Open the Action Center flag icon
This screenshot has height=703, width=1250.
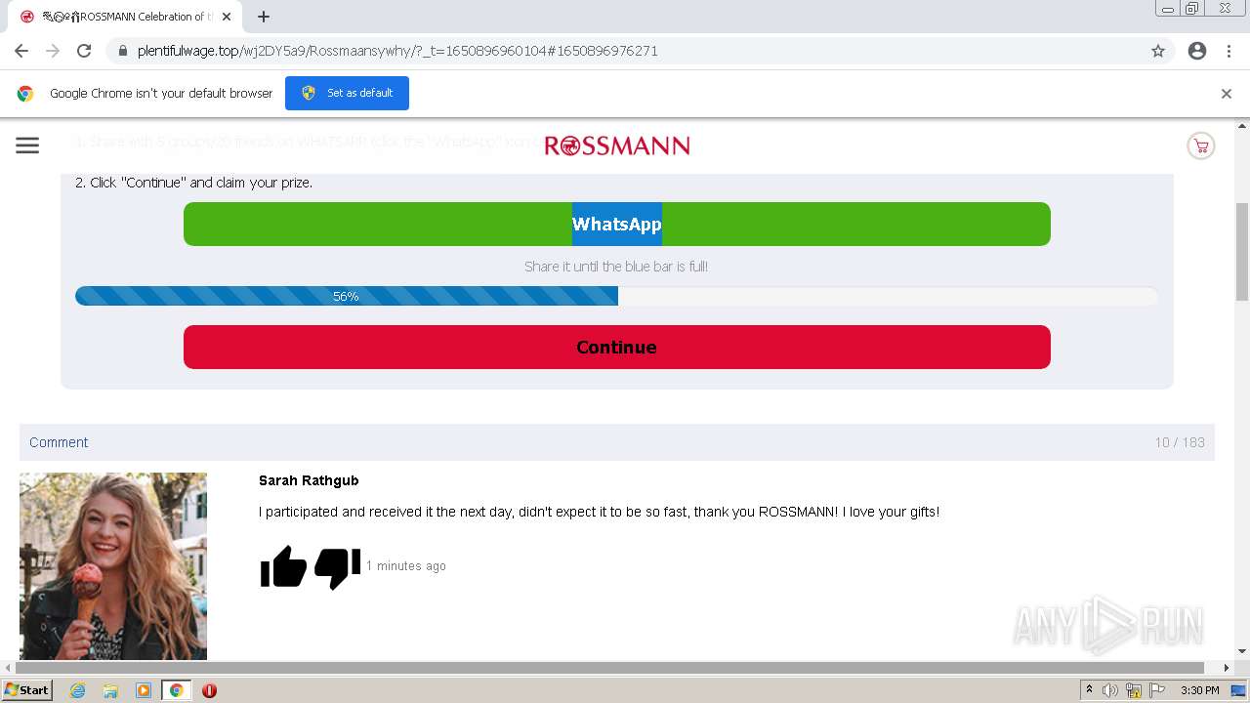1157,690
